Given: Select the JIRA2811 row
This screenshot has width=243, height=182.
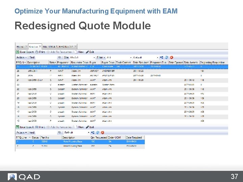Looking at the screenshot, I should point(122,71).
